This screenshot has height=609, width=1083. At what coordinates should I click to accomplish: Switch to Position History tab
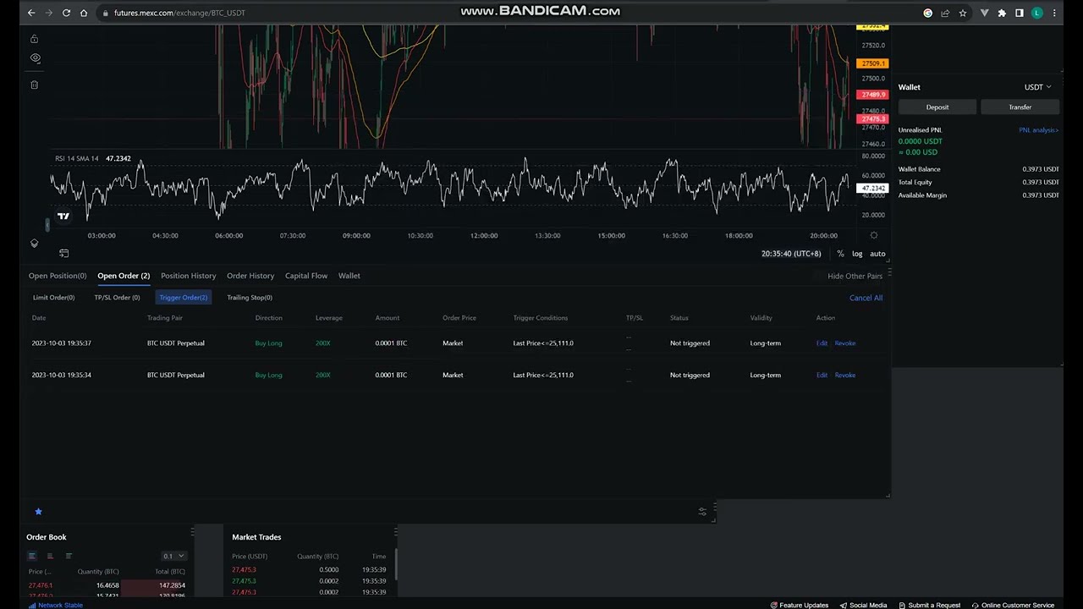point(188,276)
